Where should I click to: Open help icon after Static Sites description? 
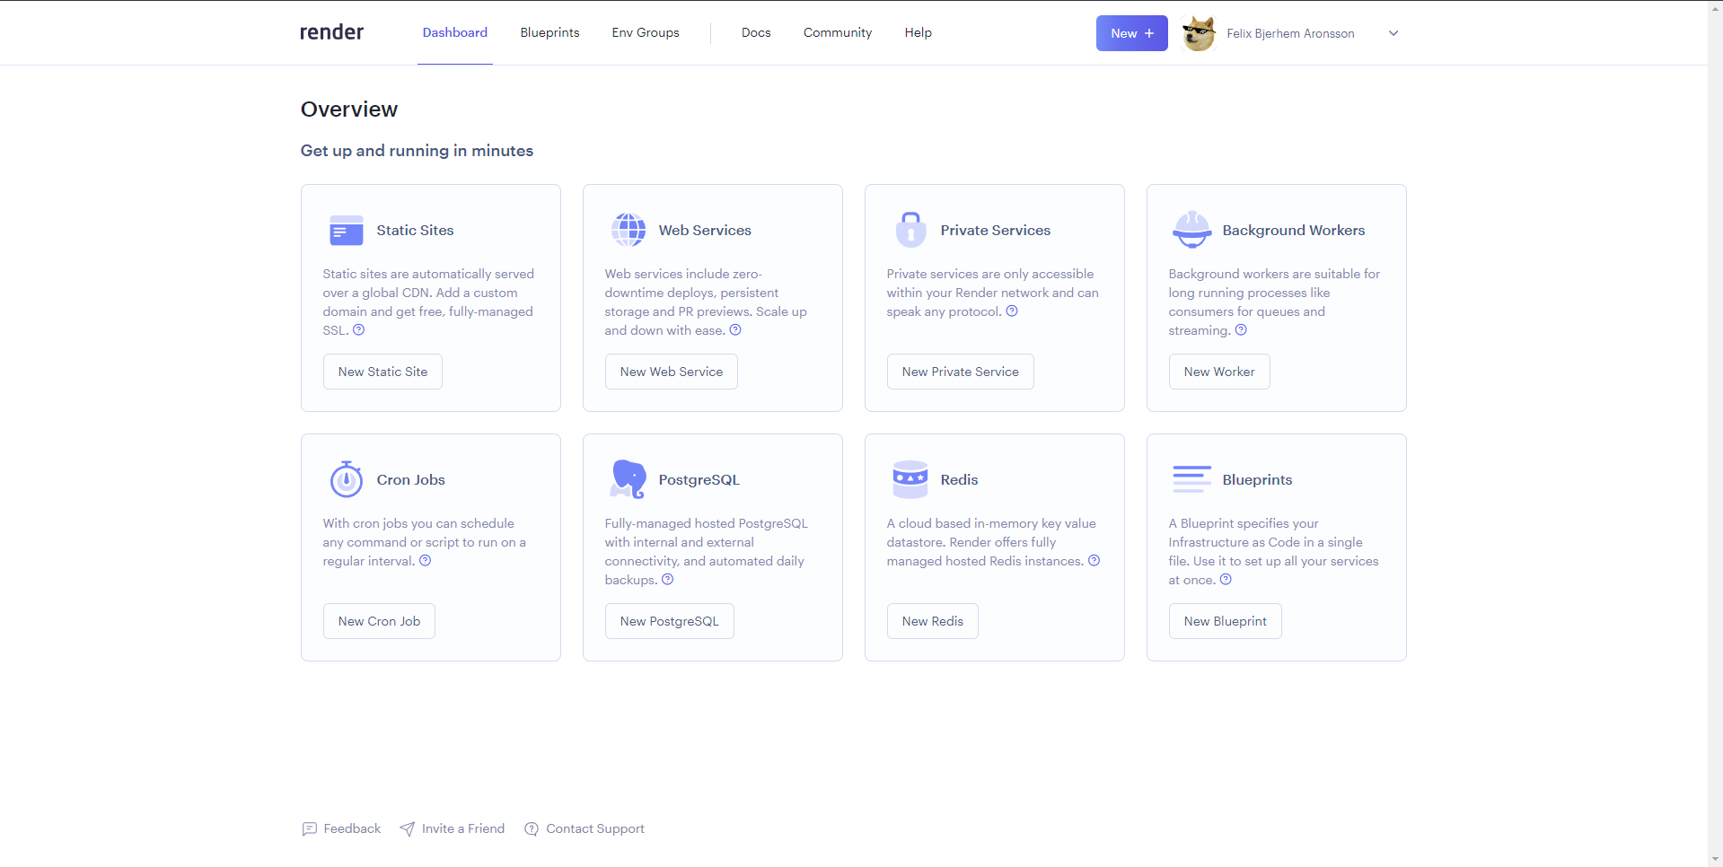[359, 330]
